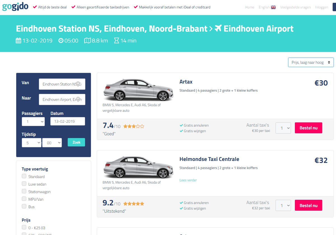Image resolution: width=336 pixels, height=235 pixels.
Task: Click the €32 price of Helmondse Taxi Centrale
Action: pyautogui.click(x=321, y=160)
